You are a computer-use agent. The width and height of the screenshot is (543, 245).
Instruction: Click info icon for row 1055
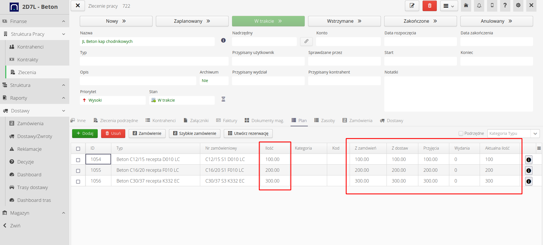pyautogui.click(x=529, y=171)
